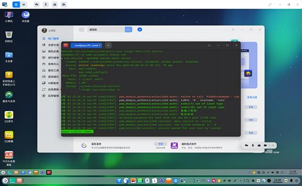Select 热门推荐 in app store sidebar
The height and width of the screenshot is (186, 302).
(51, 39)
